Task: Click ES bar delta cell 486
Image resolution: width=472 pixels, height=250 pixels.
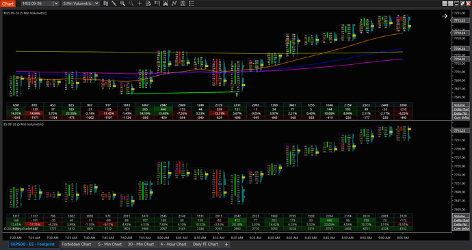Action: pos(329,220)
